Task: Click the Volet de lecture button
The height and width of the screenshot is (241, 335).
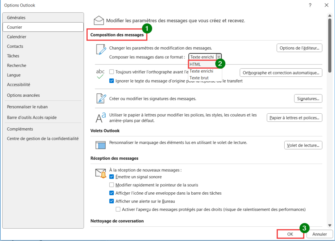Action: [303, 145]
